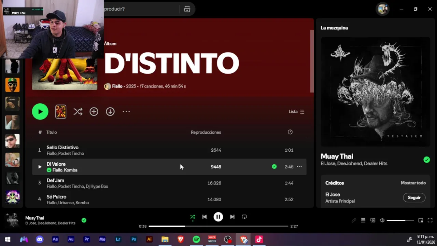437x246 pixels.
Task: Mute with the speaker icon
Action: pyautogui.click(x=382, y=220)
